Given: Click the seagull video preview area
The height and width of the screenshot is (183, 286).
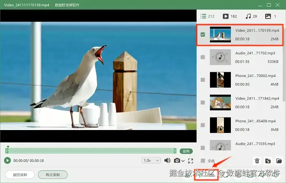Looking at the screenshot, I should pyautogui.click(x=98, y=76).
